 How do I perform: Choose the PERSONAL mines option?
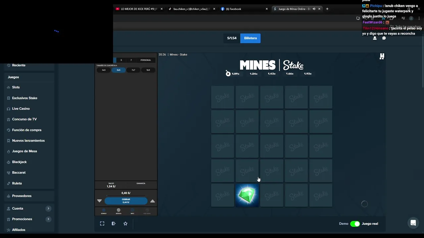(146, 60)
